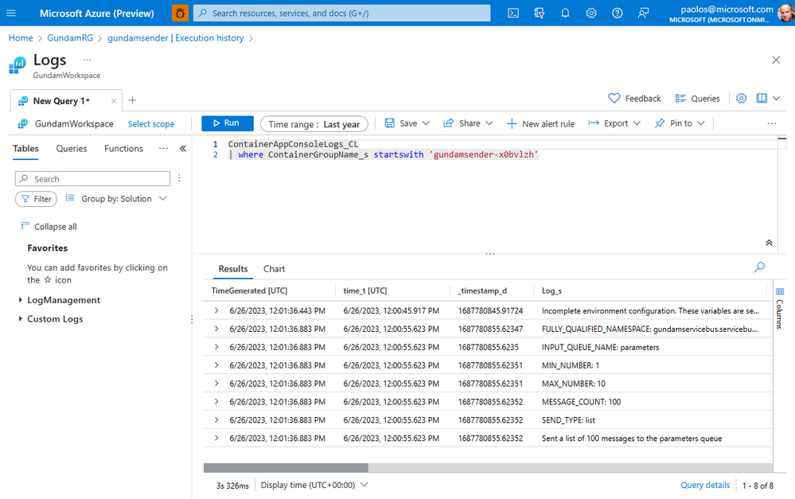Expand the LogManagement tree node
The height and width of the screenshot is (499, 795).
(20, 300)
